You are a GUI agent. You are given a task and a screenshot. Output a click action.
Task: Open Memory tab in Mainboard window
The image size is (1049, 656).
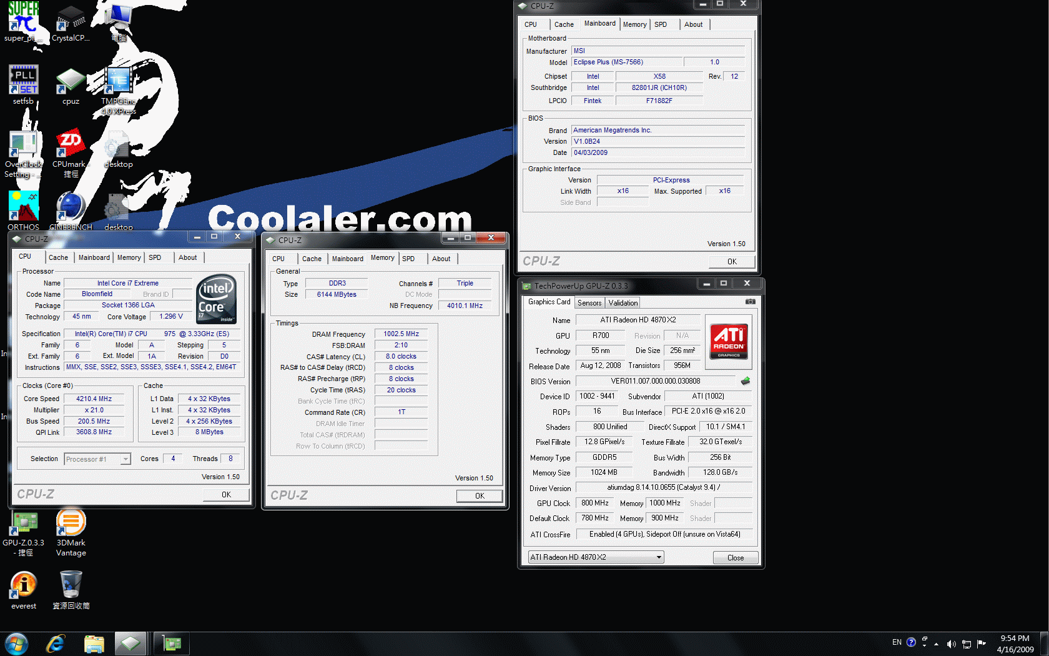pos(634,24)
